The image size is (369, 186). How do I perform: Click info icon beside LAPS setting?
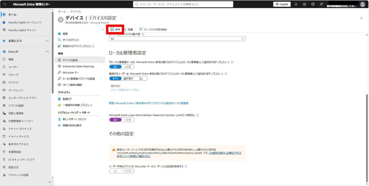point(198,115)
